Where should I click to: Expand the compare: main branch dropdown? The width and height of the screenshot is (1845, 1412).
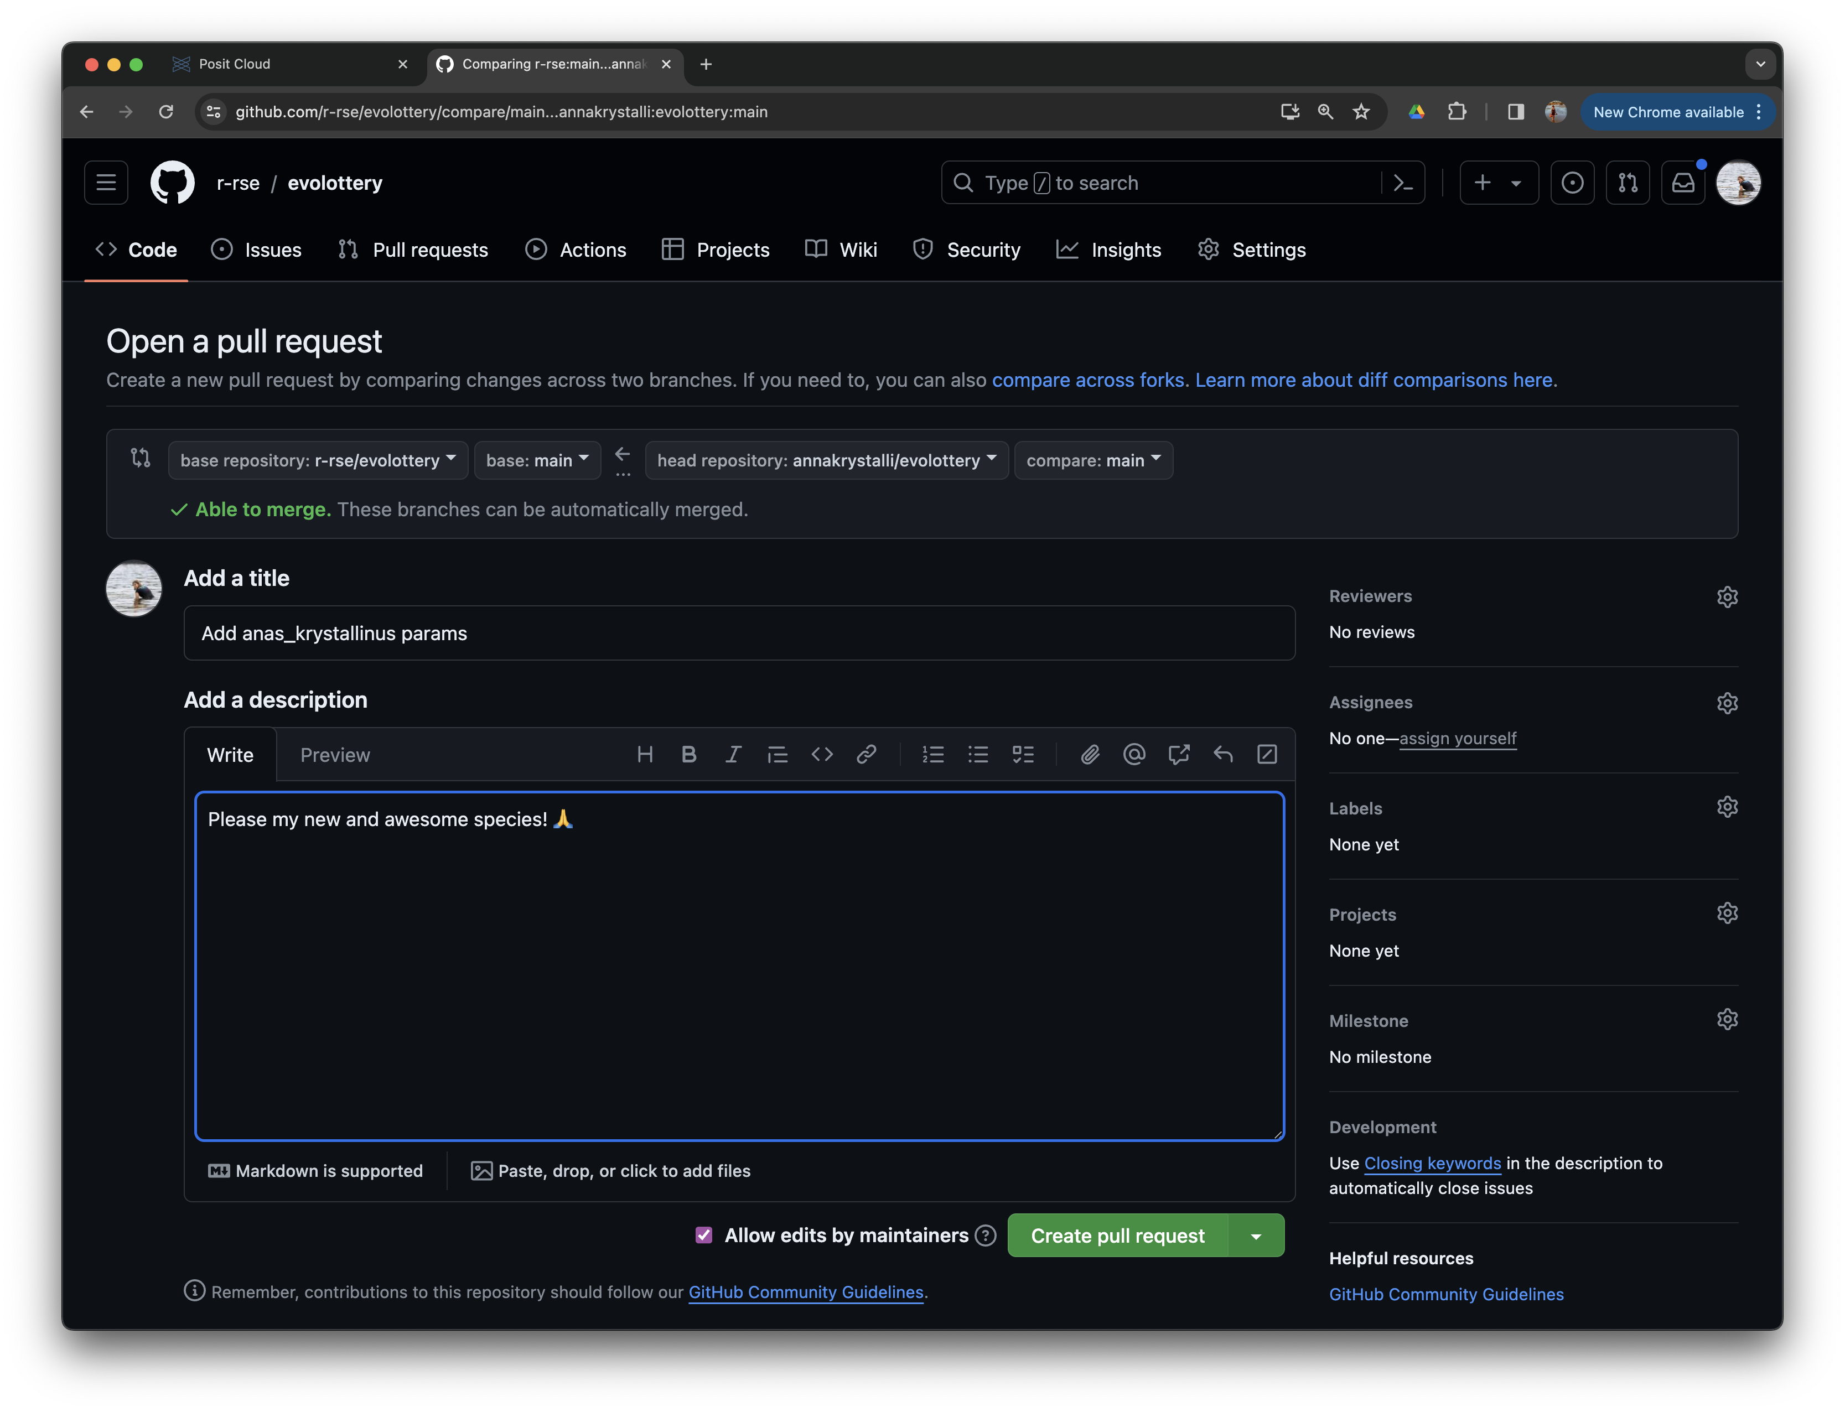pos(1093,460)
